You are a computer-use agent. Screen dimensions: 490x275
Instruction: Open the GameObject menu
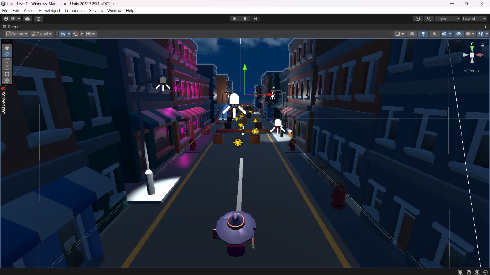point(50,10)
